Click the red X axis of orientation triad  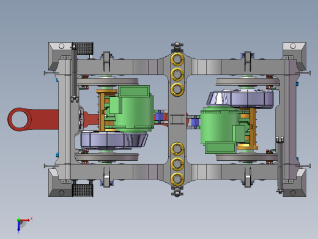point(25,220)
